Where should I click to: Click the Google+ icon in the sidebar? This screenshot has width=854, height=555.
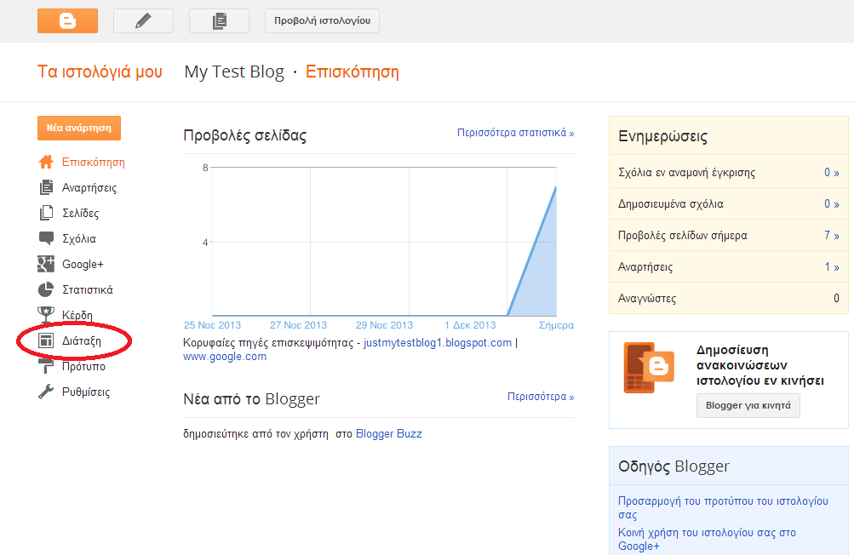47,264
